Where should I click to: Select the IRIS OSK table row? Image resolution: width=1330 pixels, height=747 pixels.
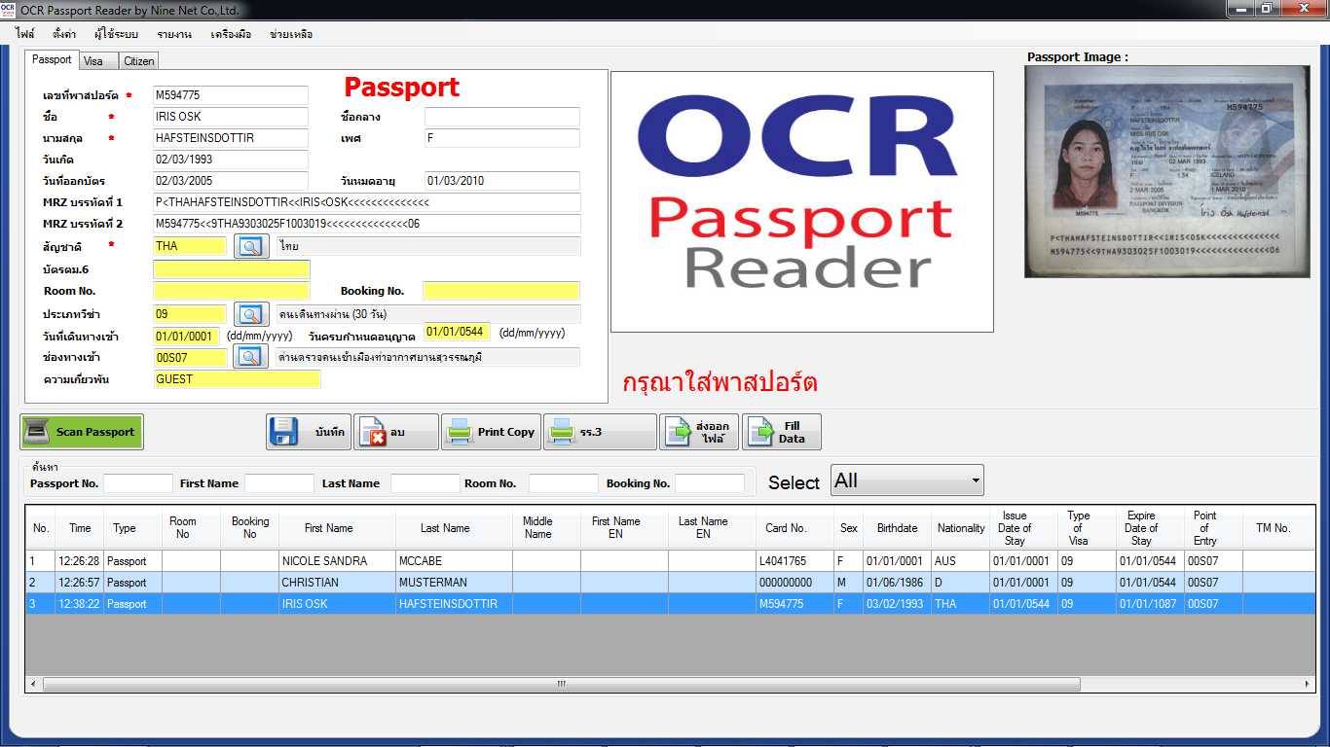point(670,604)
